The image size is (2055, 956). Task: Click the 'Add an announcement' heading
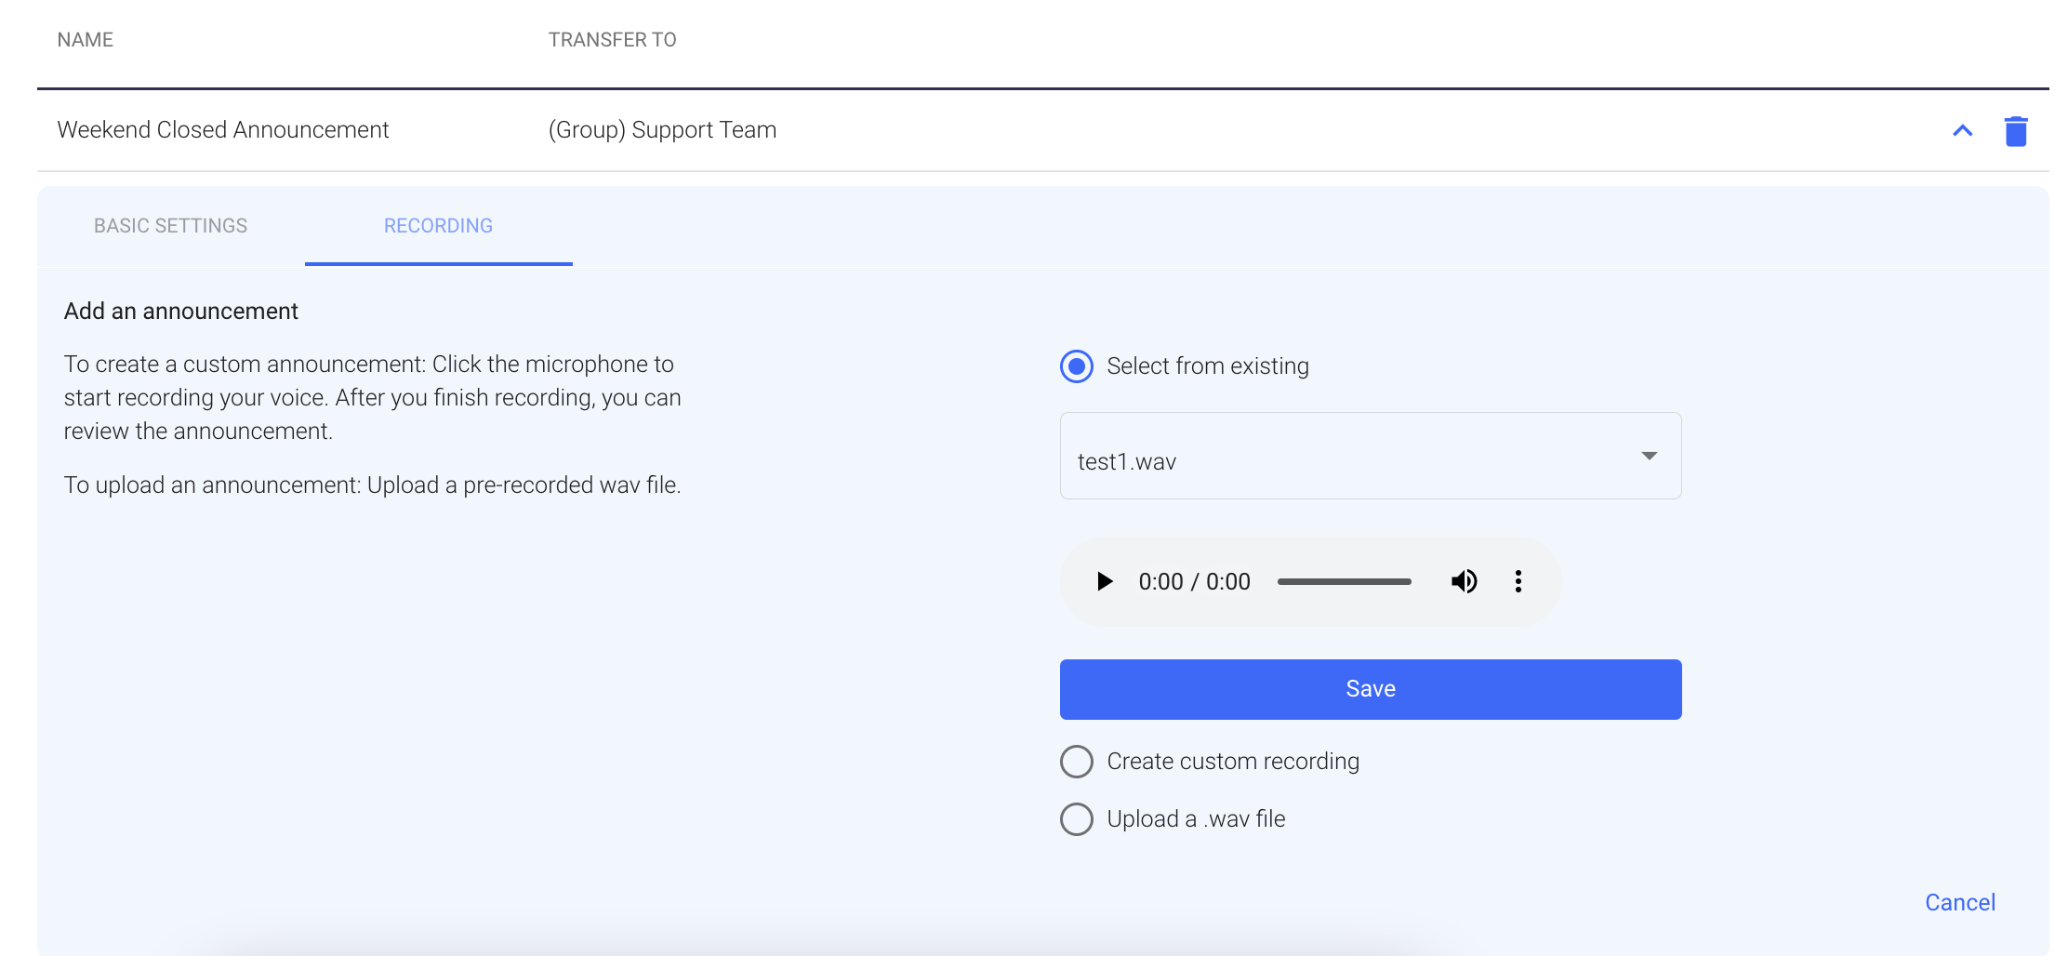click(x=181, y=312)
